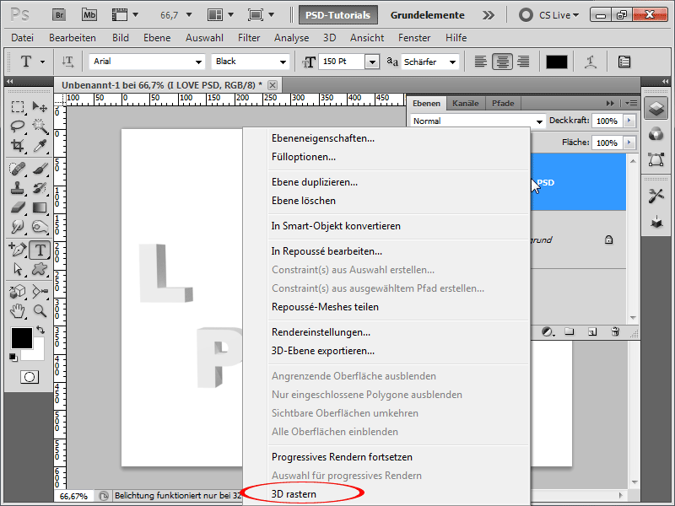Choose 3D rastern from context menu

[x=294, y=494]
